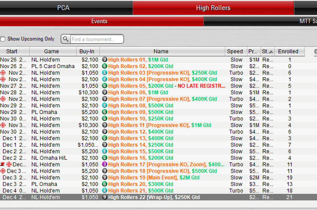This screenshot has width=317, height=210.
Task: Click $2M prize cell of High Rollers 19
Action: click(x=255, y=177)
